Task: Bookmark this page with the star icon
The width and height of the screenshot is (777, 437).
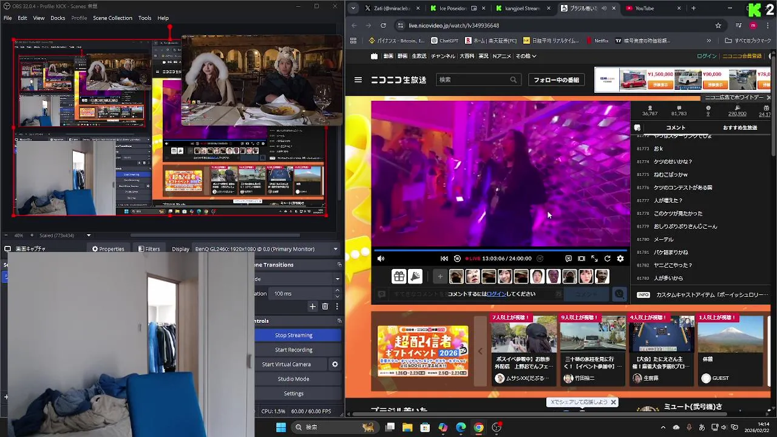Action: [718, 25]
